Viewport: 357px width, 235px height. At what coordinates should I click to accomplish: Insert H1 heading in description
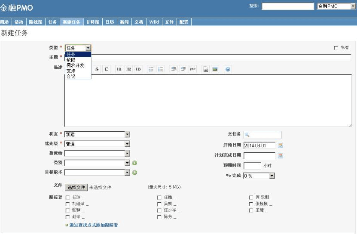[119, 69]
